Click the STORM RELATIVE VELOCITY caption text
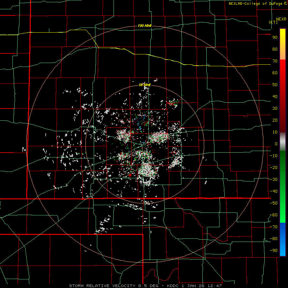 tap(102, 286)
